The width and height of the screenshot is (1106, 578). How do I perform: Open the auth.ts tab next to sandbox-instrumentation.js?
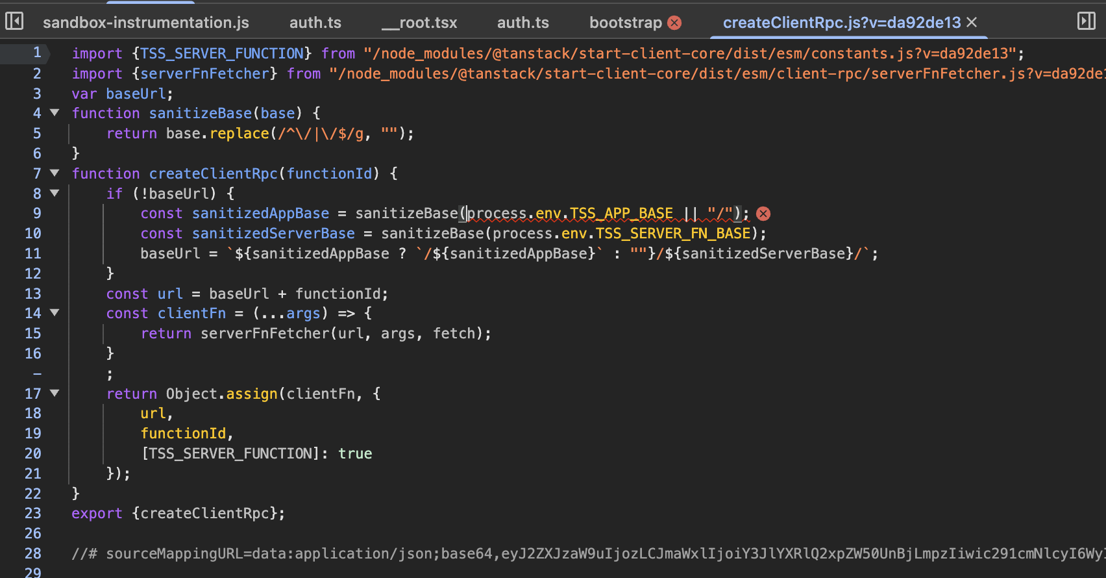click(315, 23)
